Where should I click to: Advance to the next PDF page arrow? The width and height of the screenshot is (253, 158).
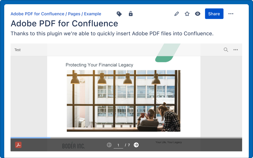[x=136, y=145]
